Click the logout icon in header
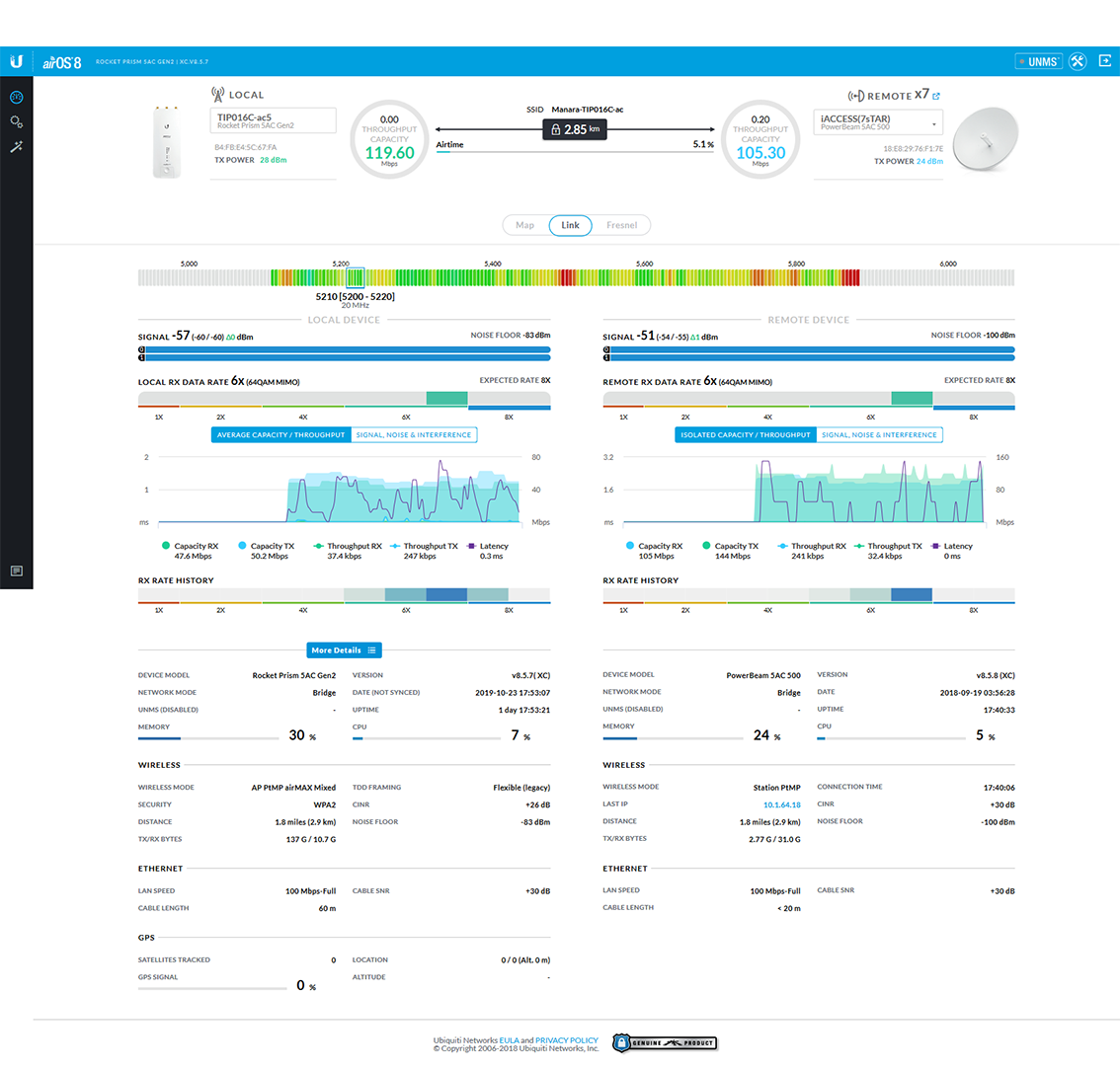 click(x=1104, y=60)
